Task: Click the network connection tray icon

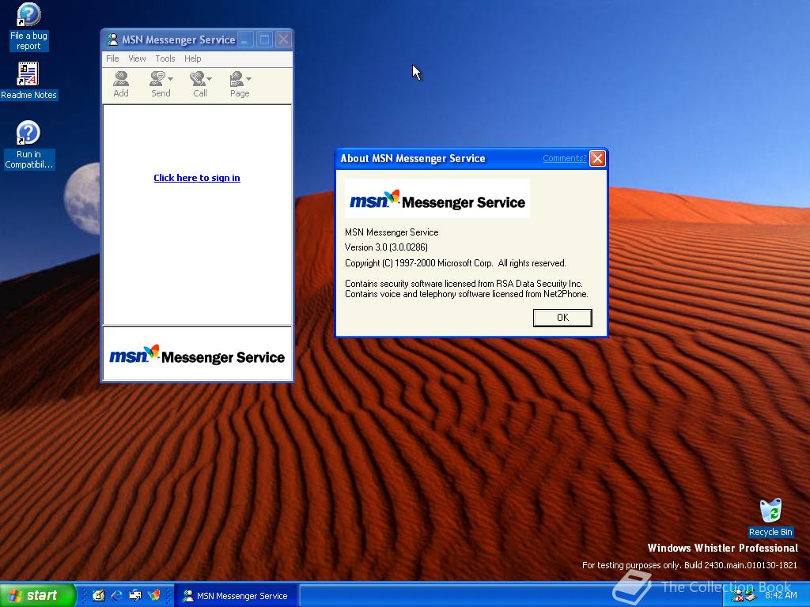Action: tap(751, 596)
